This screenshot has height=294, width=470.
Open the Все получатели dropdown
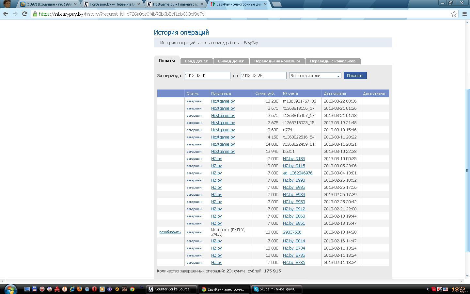tap(315, 75)
